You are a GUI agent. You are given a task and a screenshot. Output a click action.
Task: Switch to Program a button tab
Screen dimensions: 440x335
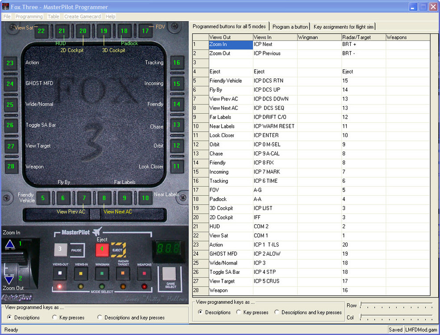290,27
